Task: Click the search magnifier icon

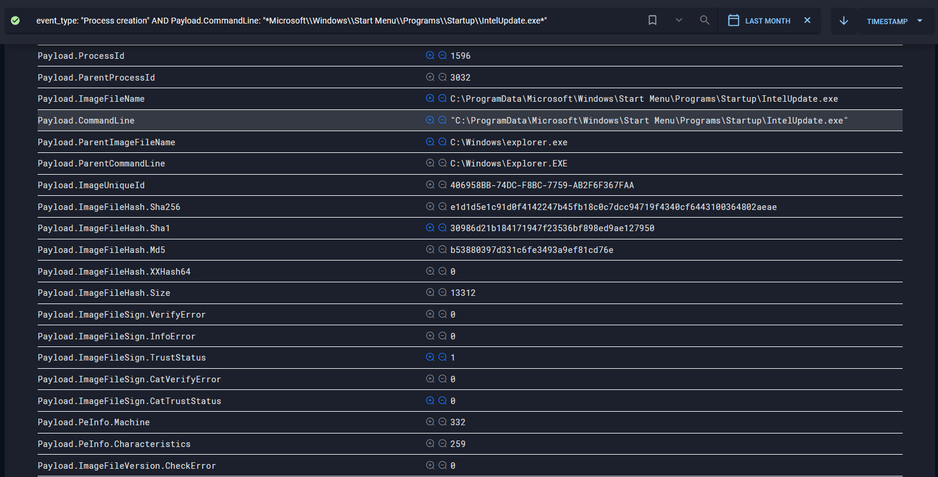Action: 704,21
